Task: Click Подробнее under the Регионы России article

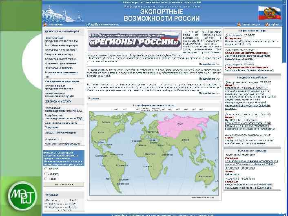Action: tap(209, 64)
